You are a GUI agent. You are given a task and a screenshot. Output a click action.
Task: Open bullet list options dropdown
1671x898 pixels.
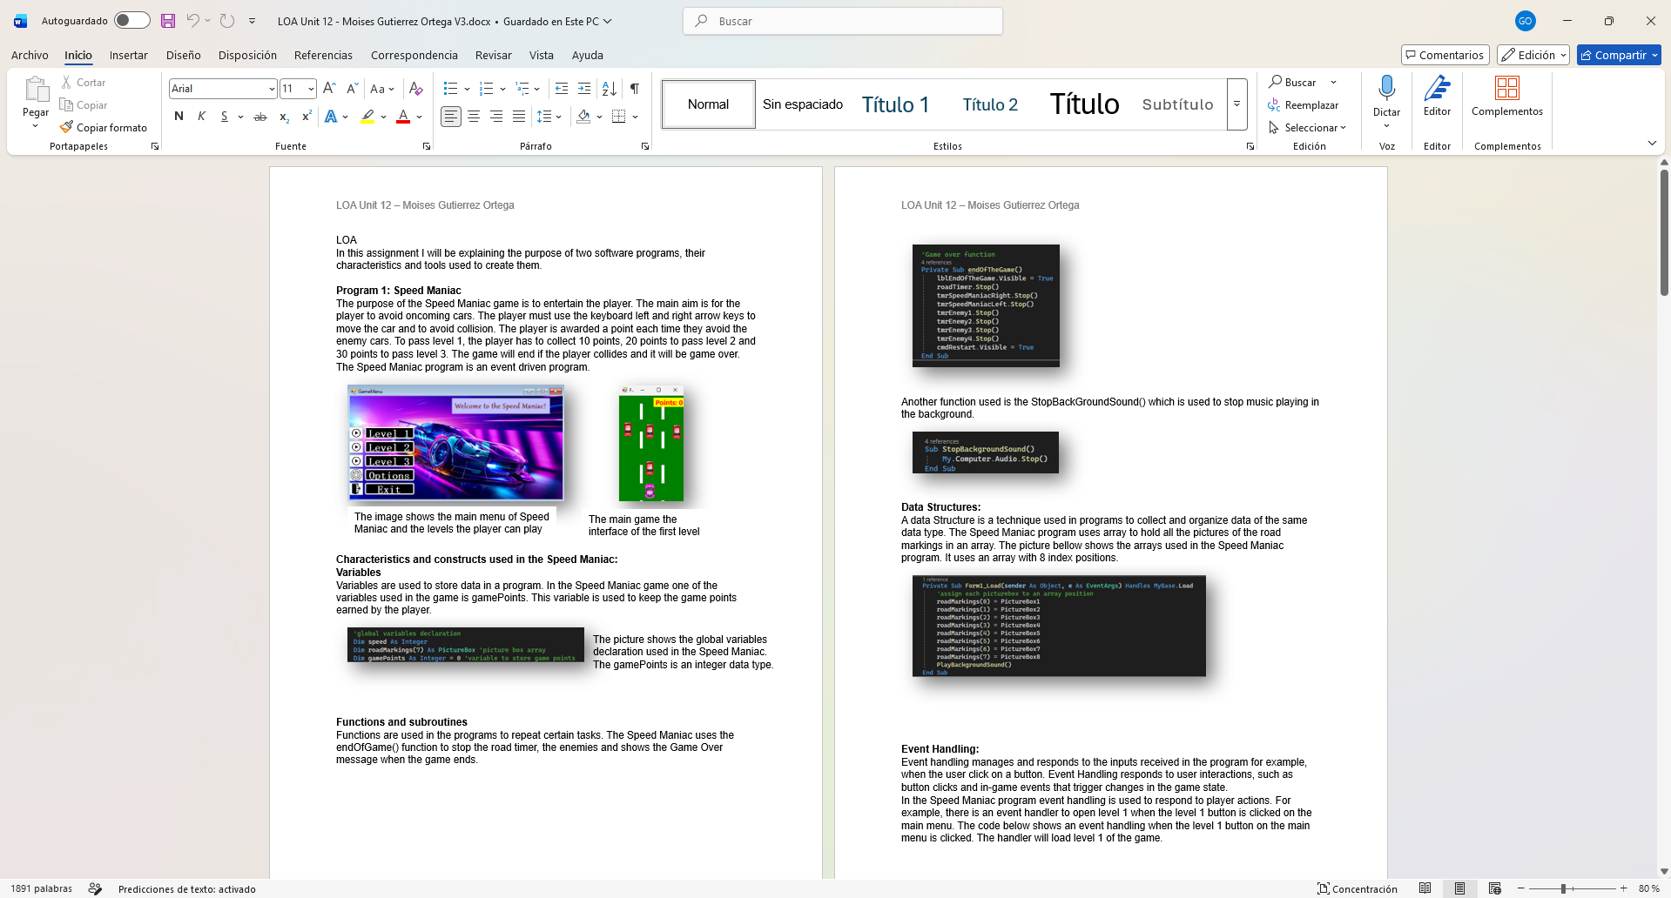tap(468, 89)
